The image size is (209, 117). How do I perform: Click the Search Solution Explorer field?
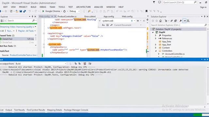point(178,25)
